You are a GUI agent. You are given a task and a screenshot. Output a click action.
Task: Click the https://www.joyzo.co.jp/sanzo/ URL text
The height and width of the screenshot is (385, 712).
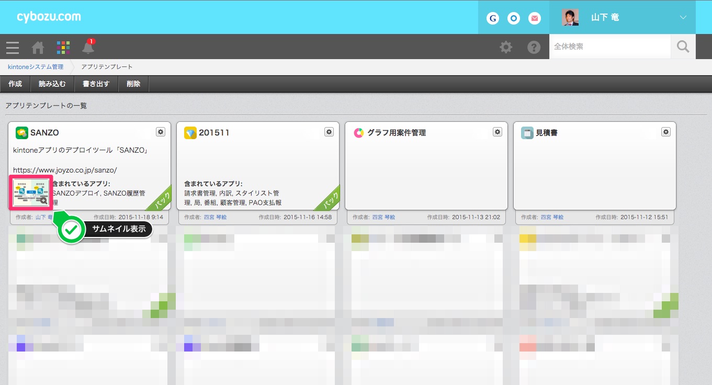coord(65,170)
